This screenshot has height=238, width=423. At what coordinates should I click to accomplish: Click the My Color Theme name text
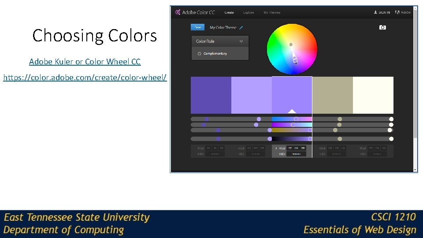[x=223, y=27]
